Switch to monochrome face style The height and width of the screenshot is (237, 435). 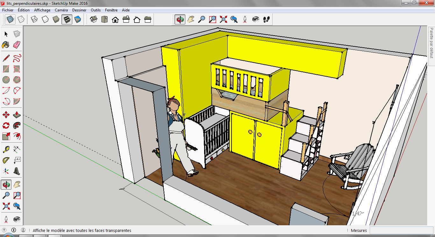tap(78, 20)
